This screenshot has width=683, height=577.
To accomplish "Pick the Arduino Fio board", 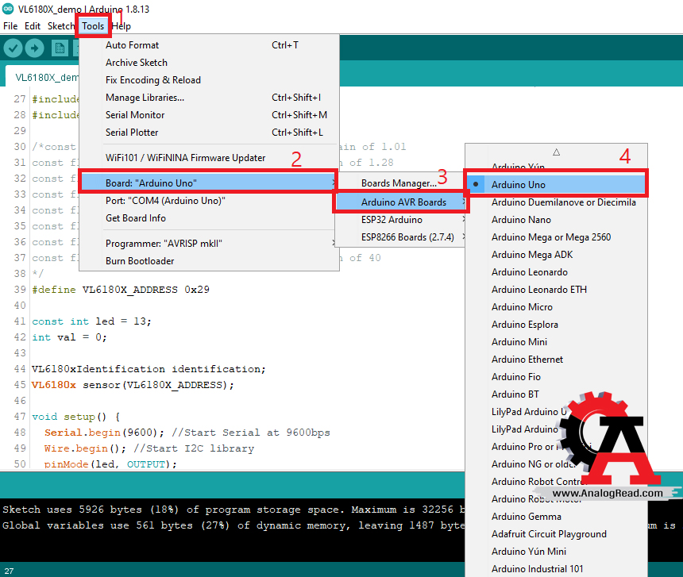I will [556, 377].
